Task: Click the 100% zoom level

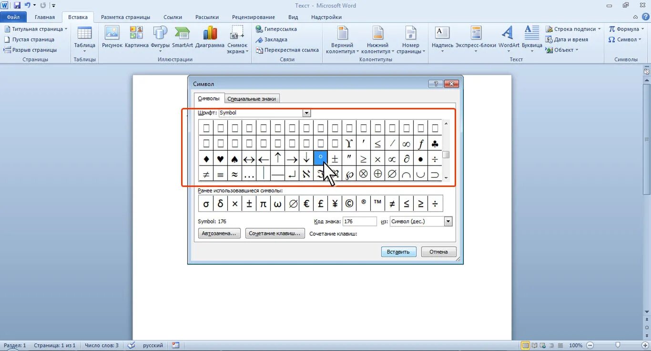Action: click(x=576, y=345)
